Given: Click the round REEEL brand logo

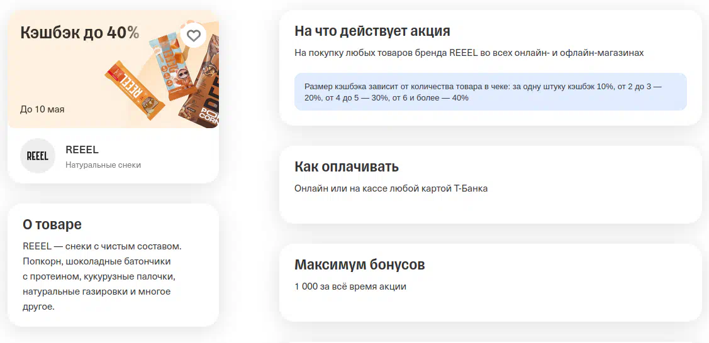Looking at the screenshot, I should coord(38,156).
